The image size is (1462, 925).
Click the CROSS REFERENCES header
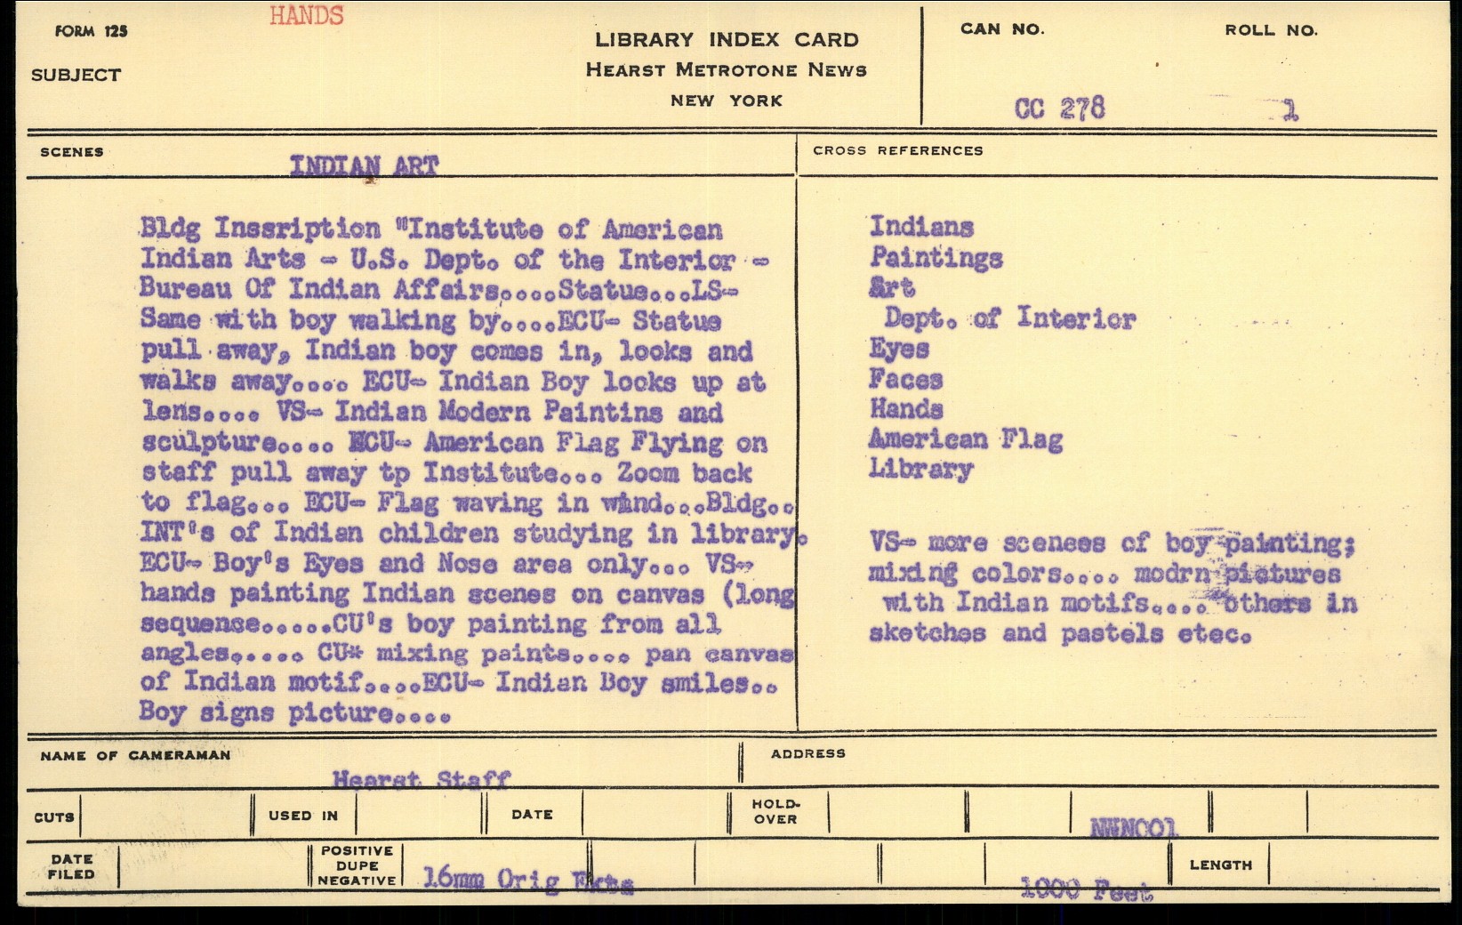coord(897,150)
